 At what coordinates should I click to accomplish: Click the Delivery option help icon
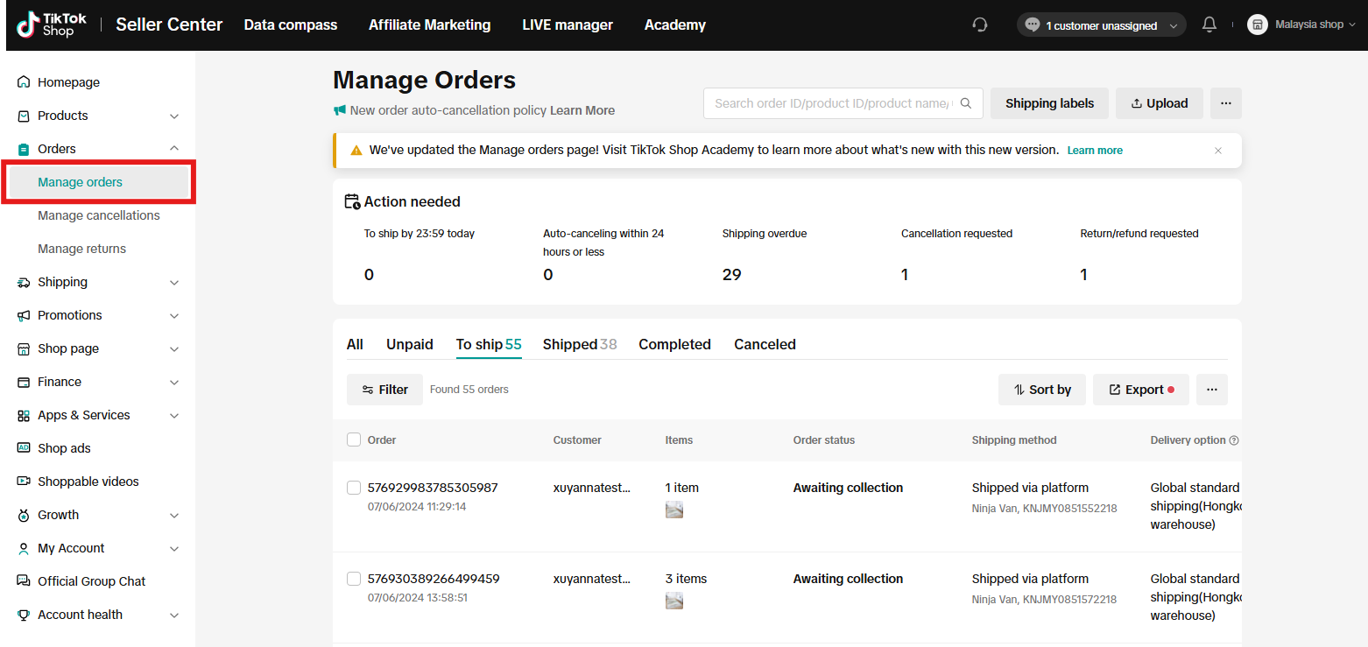point(1234,440)
